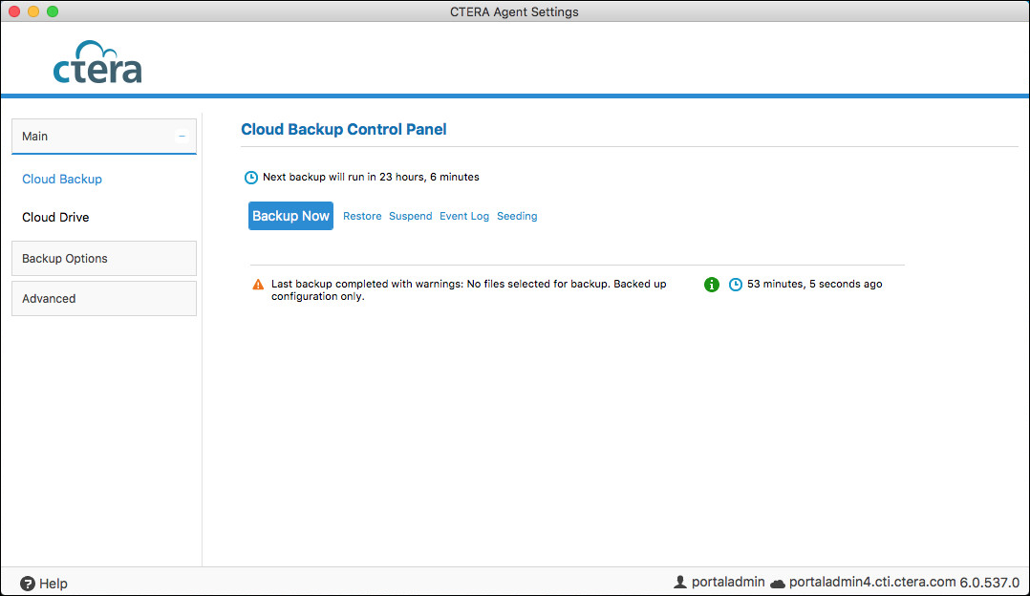Click the Seeding link

point(517,216)
